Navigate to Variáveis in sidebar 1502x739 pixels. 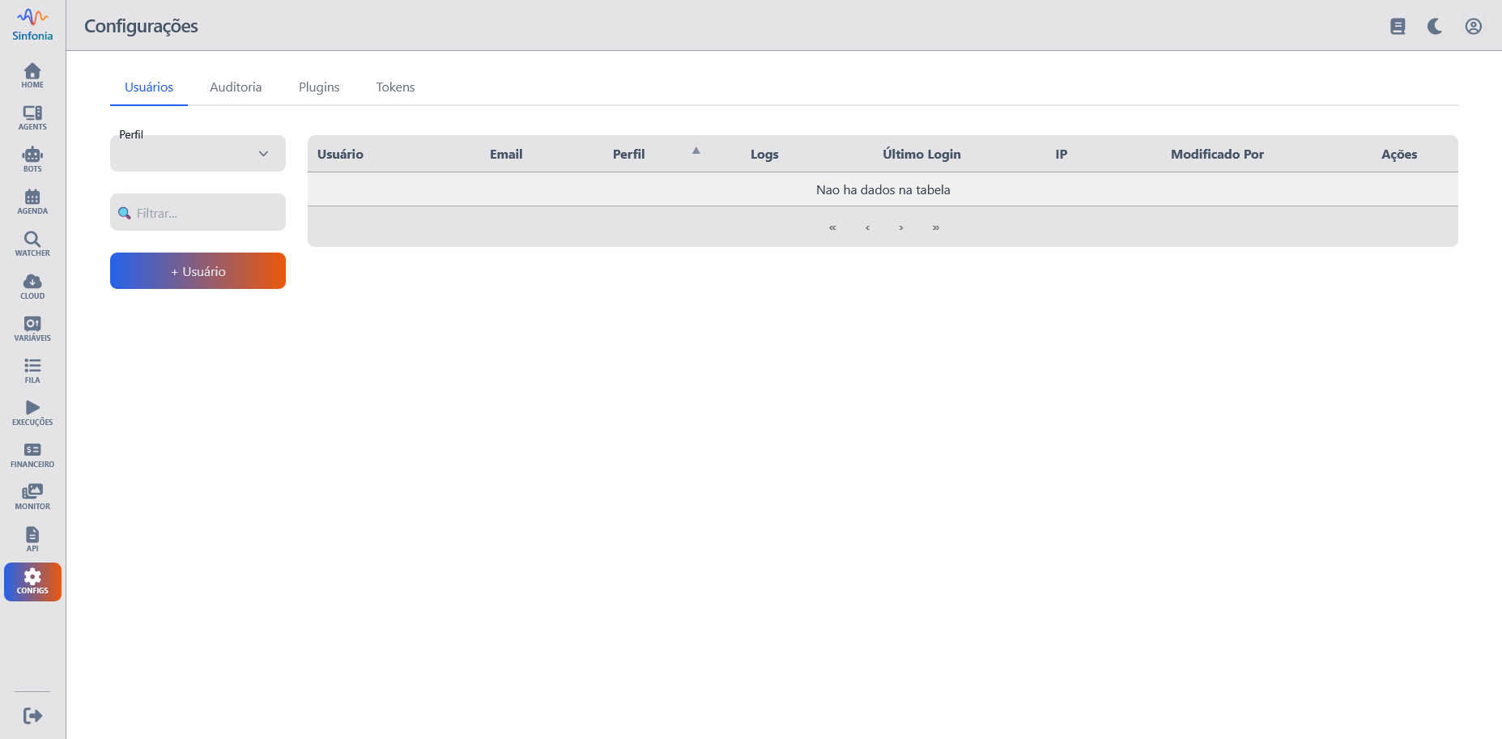[x=32, y=329]
